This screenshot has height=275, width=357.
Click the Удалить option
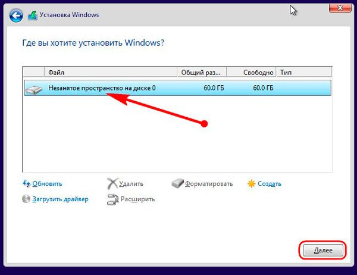tap(131, 184)
